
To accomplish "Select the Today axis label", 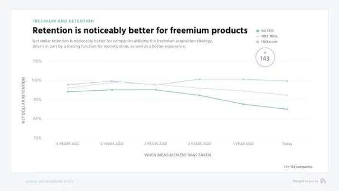I will tap(287, 143).
